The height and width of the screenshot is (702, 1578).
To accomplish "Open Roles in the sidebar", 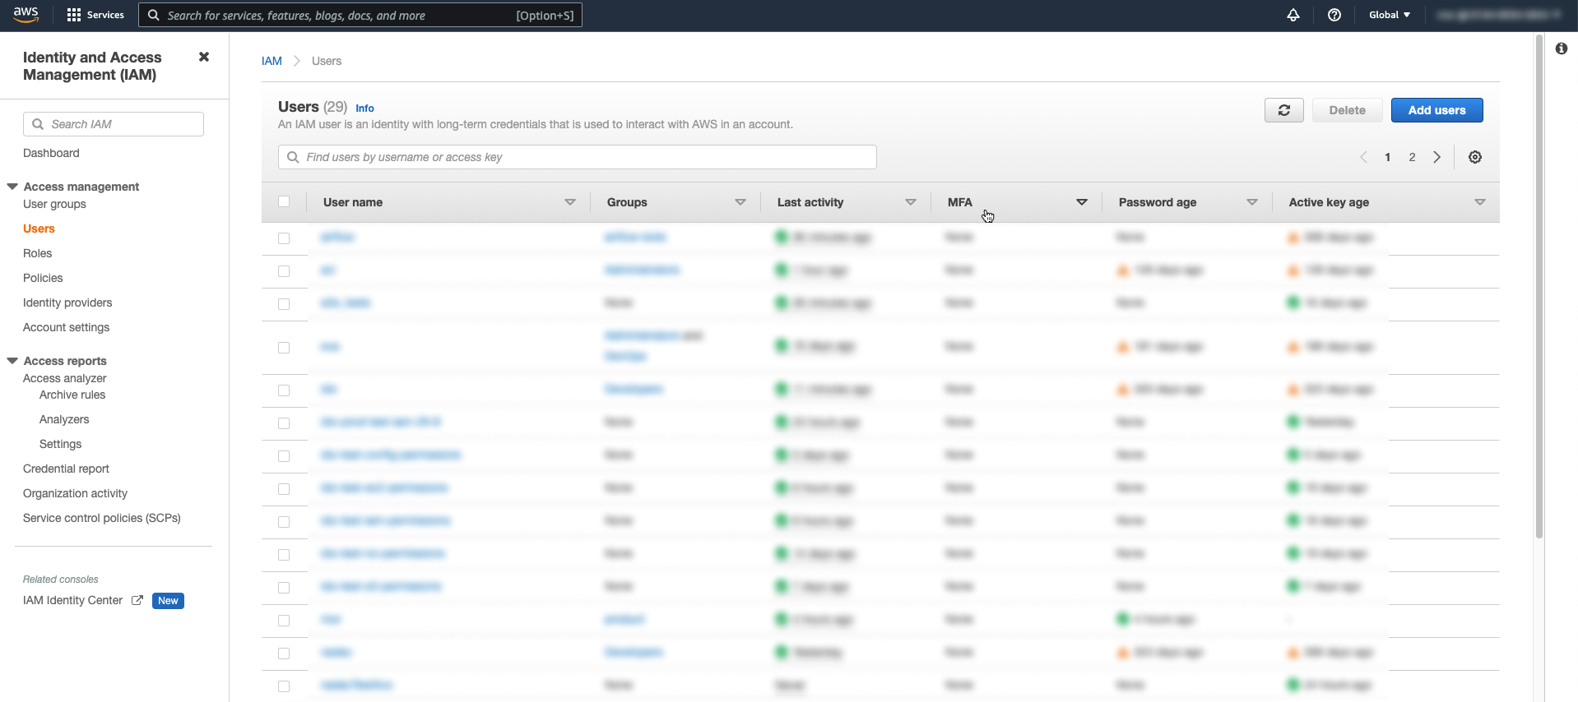I will [x=37, y=253].
